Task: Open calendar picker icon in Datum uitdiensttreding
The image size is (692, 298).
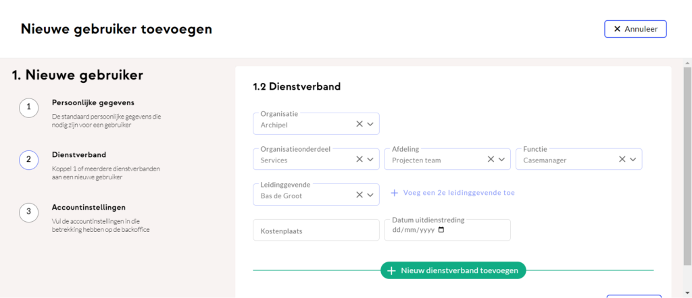Action: tap(441, 230)
